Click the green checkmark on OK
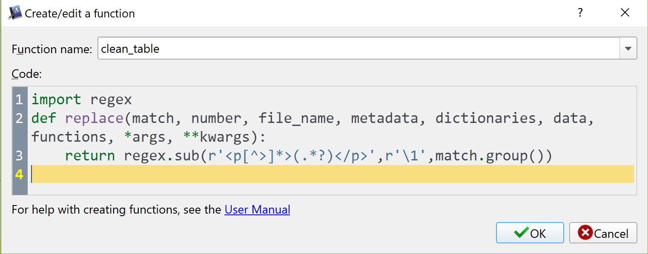This screenshot has height=254, width=648. click(x=521, y=233)
